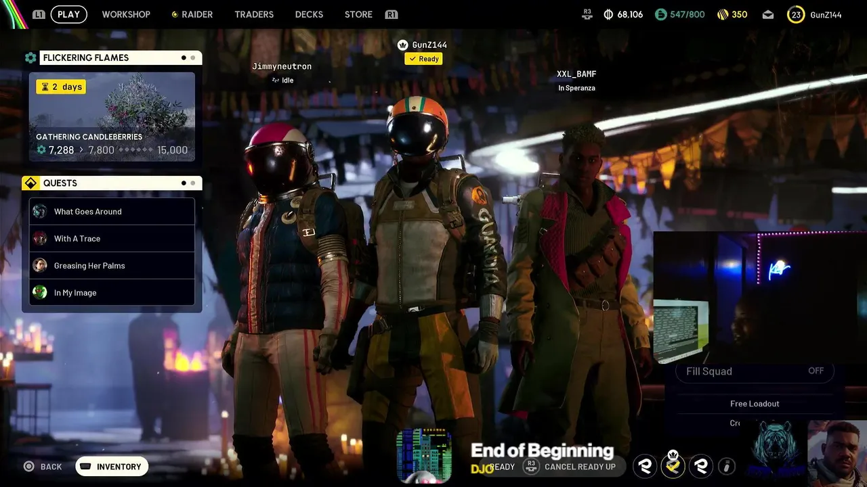The width and height of the screenshot is (867, 487).
Task: Select first page dot of Quests panel
Action: click(x=184, y=183)
